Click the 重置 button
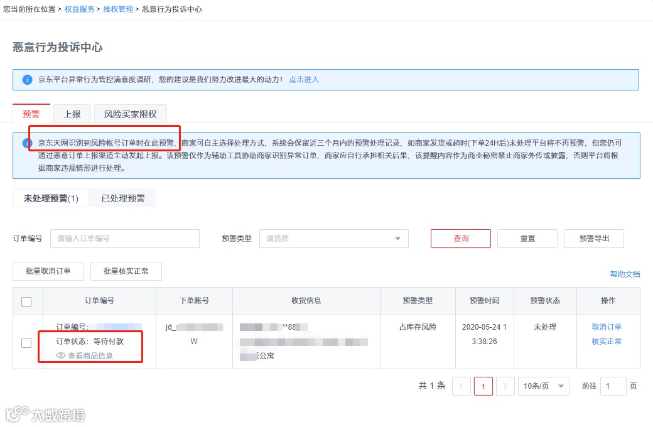The height and width of the screenshot is (427, 653). (527, 239)
